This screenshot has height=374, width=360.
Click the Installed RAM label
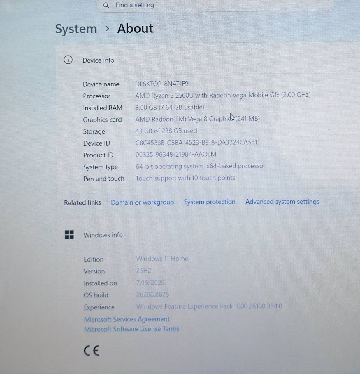click(x=103, y=108)
